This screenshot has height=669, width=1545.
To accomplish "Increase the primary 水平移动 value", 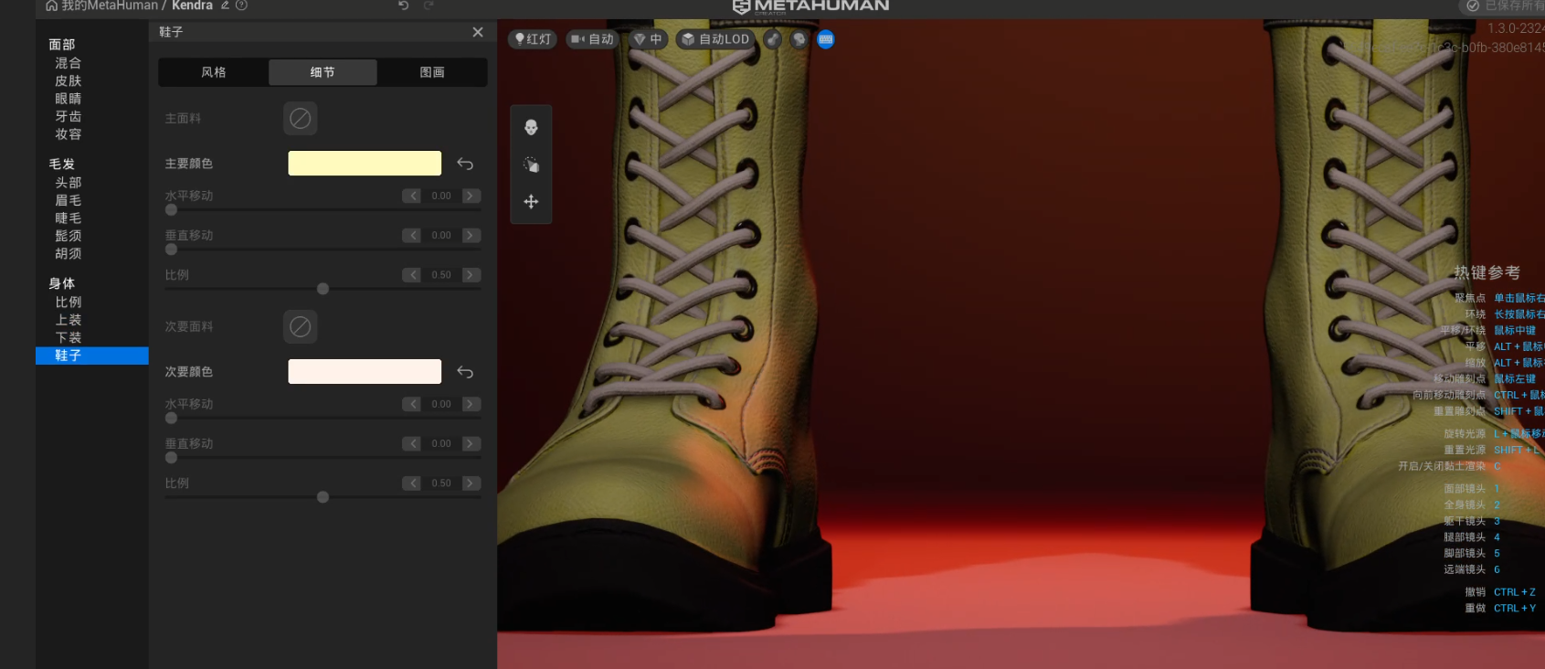I will 471,196.
